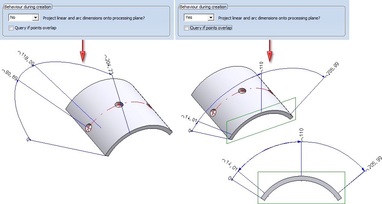This screenshot has height=204, width=382.
Task: Click the 0 origin point in left drawing
Action: pos(28,140)
